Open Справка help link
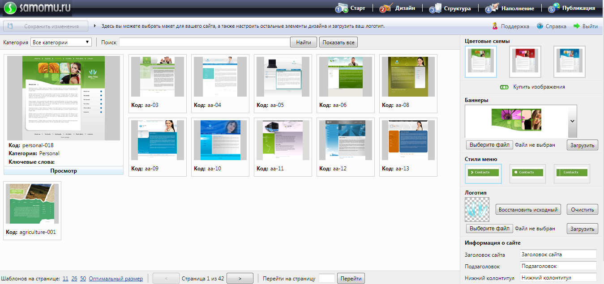604x284 pixels. tap(552, 26)
